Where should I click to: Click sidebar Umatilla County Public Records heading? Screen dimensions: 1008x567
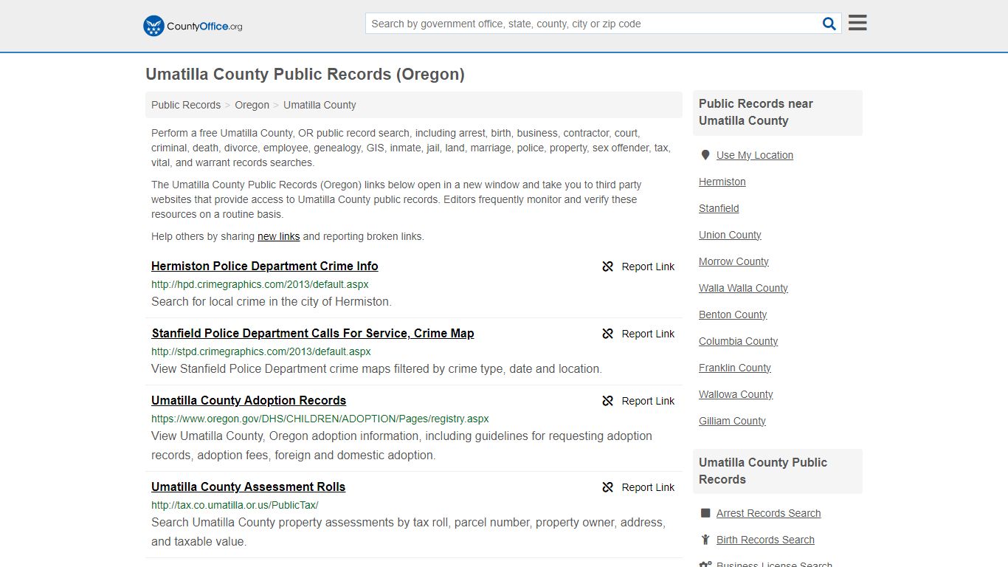pyautogui.click(x=763, y=471)
